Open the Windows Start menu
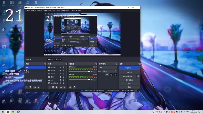The height and width of the screenshot is (114, 203). pos(3,112)
